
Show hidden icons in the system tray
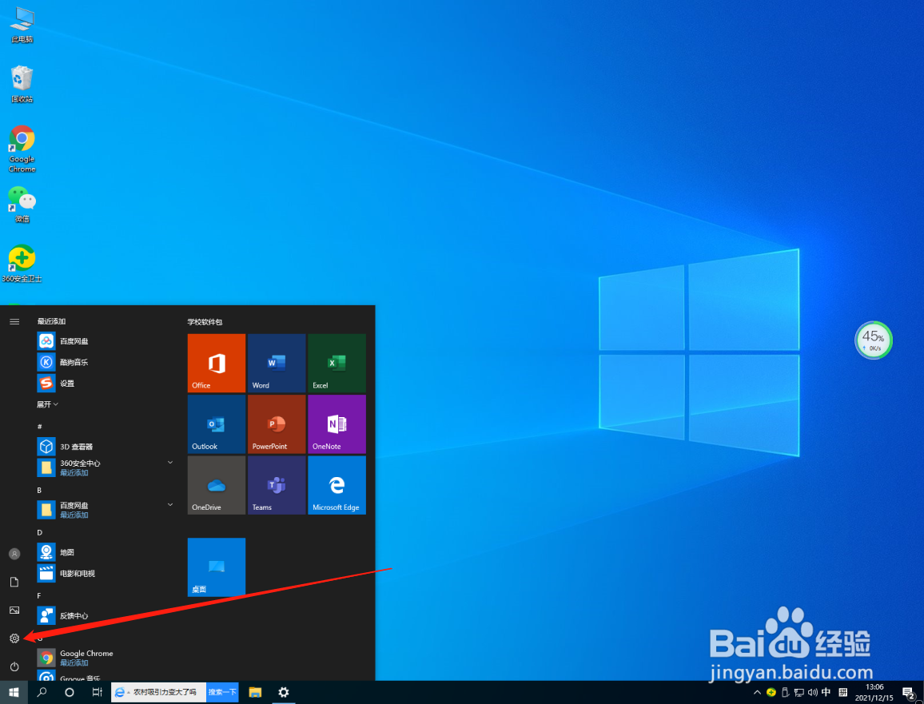[x=756, y=692]
